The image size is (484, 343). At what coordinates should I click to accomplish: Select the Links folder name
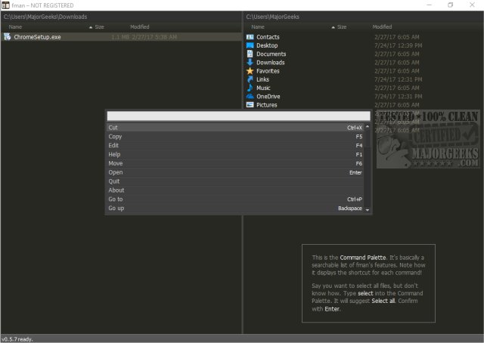pos(262,79)
